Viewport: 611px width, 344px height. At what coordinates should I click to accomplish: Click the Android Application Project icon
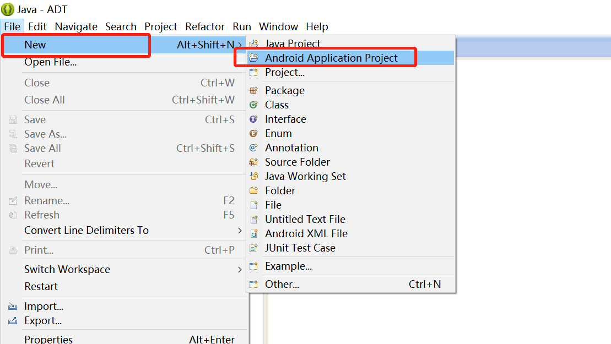tap(253, 58)
